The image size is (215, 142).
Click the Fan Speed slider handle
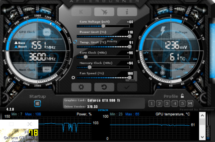(x=130, y=78)
